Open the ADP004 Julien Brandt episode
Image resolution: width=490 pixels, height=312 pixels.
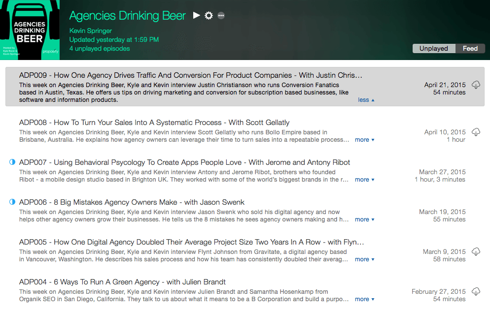coord(123,282)
